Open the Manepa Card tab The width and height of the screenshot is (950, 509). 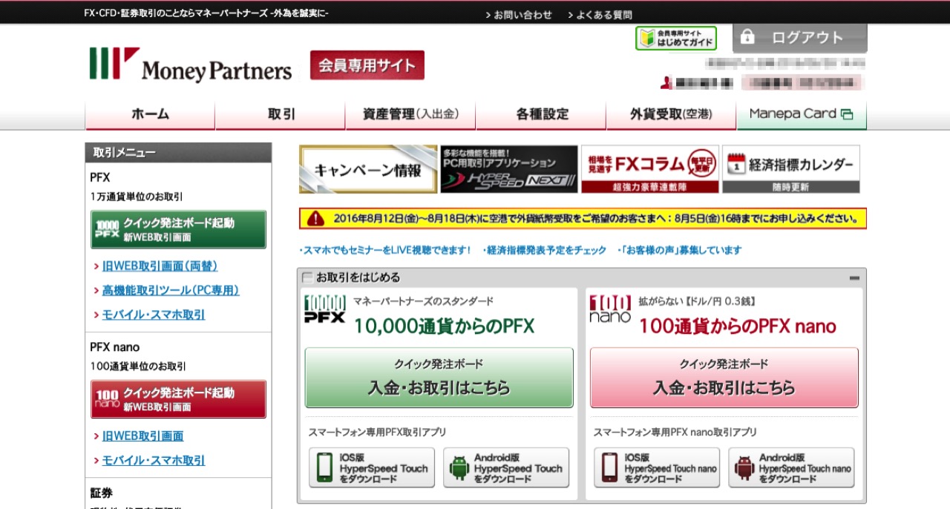tap(802, 115)
